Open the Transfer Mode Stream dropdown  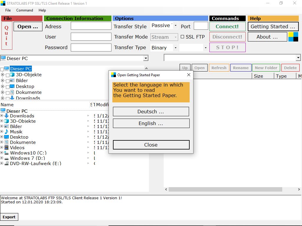click(175, 37)
